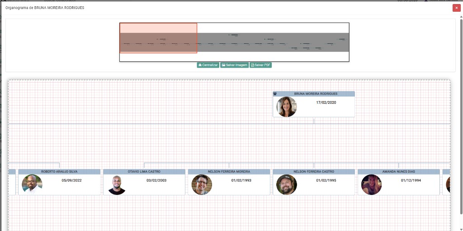Image resolution: width=463 pixels, height=231 pixels.
Task: Click date 03/02/2003 on Otavio's card
Action: pyautogui.click(x=156, y=180)
